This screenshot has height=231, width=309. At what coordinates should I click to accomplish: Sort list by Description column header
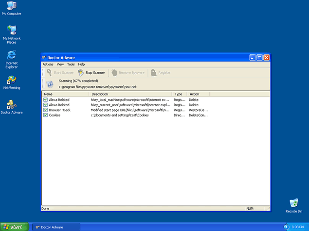(x=131, y=94)
